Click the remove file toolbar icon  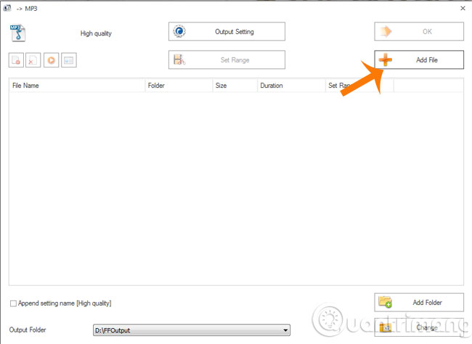point(16,60)
